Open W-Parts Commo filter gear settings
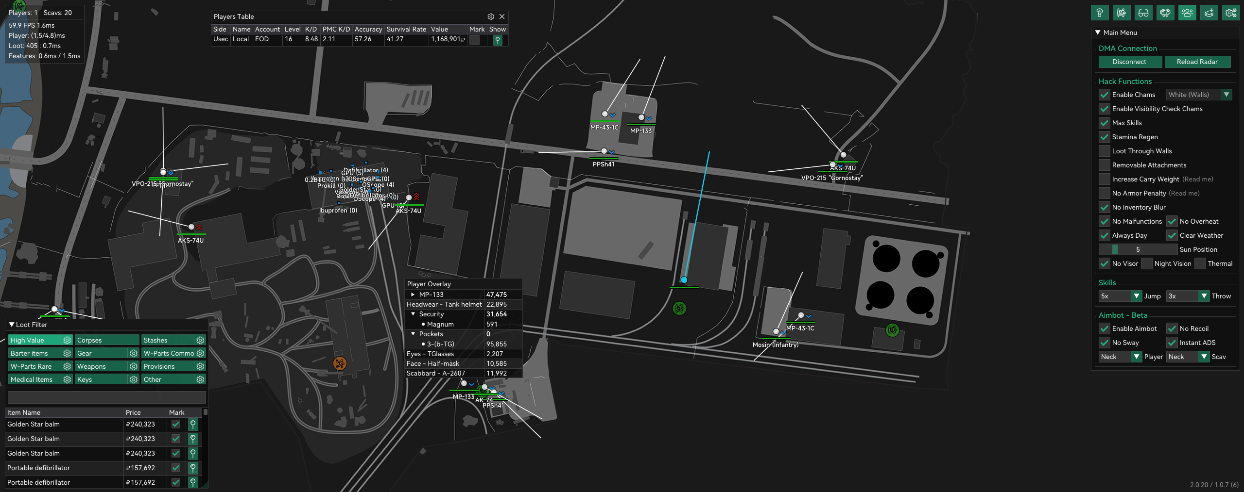This screenshot has width=1244, height=492. pos(200,353)
